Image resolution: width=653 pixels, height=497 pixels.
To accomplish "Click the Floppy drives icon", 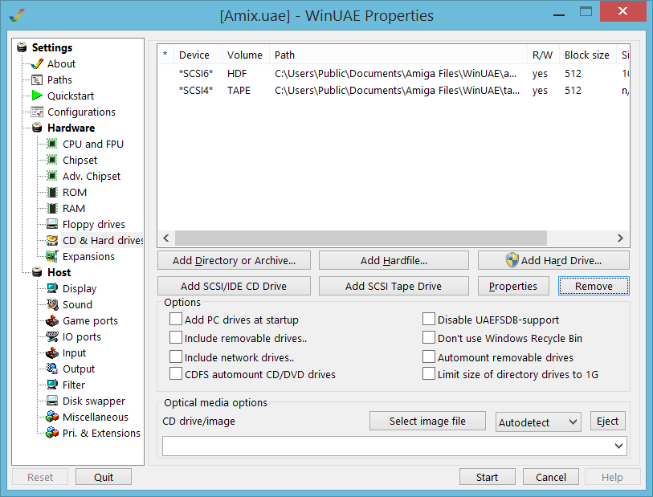I will coord(52,224).
